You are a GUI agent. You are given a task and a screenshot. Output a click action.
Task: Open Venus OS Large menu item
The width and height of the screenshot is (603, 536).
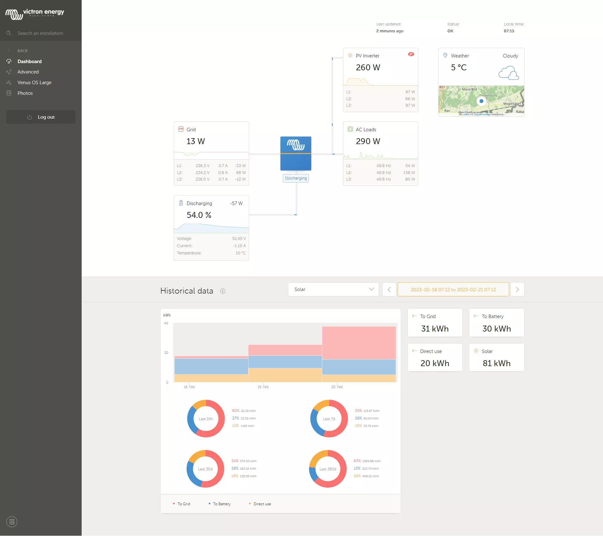[x=34, y=83]
